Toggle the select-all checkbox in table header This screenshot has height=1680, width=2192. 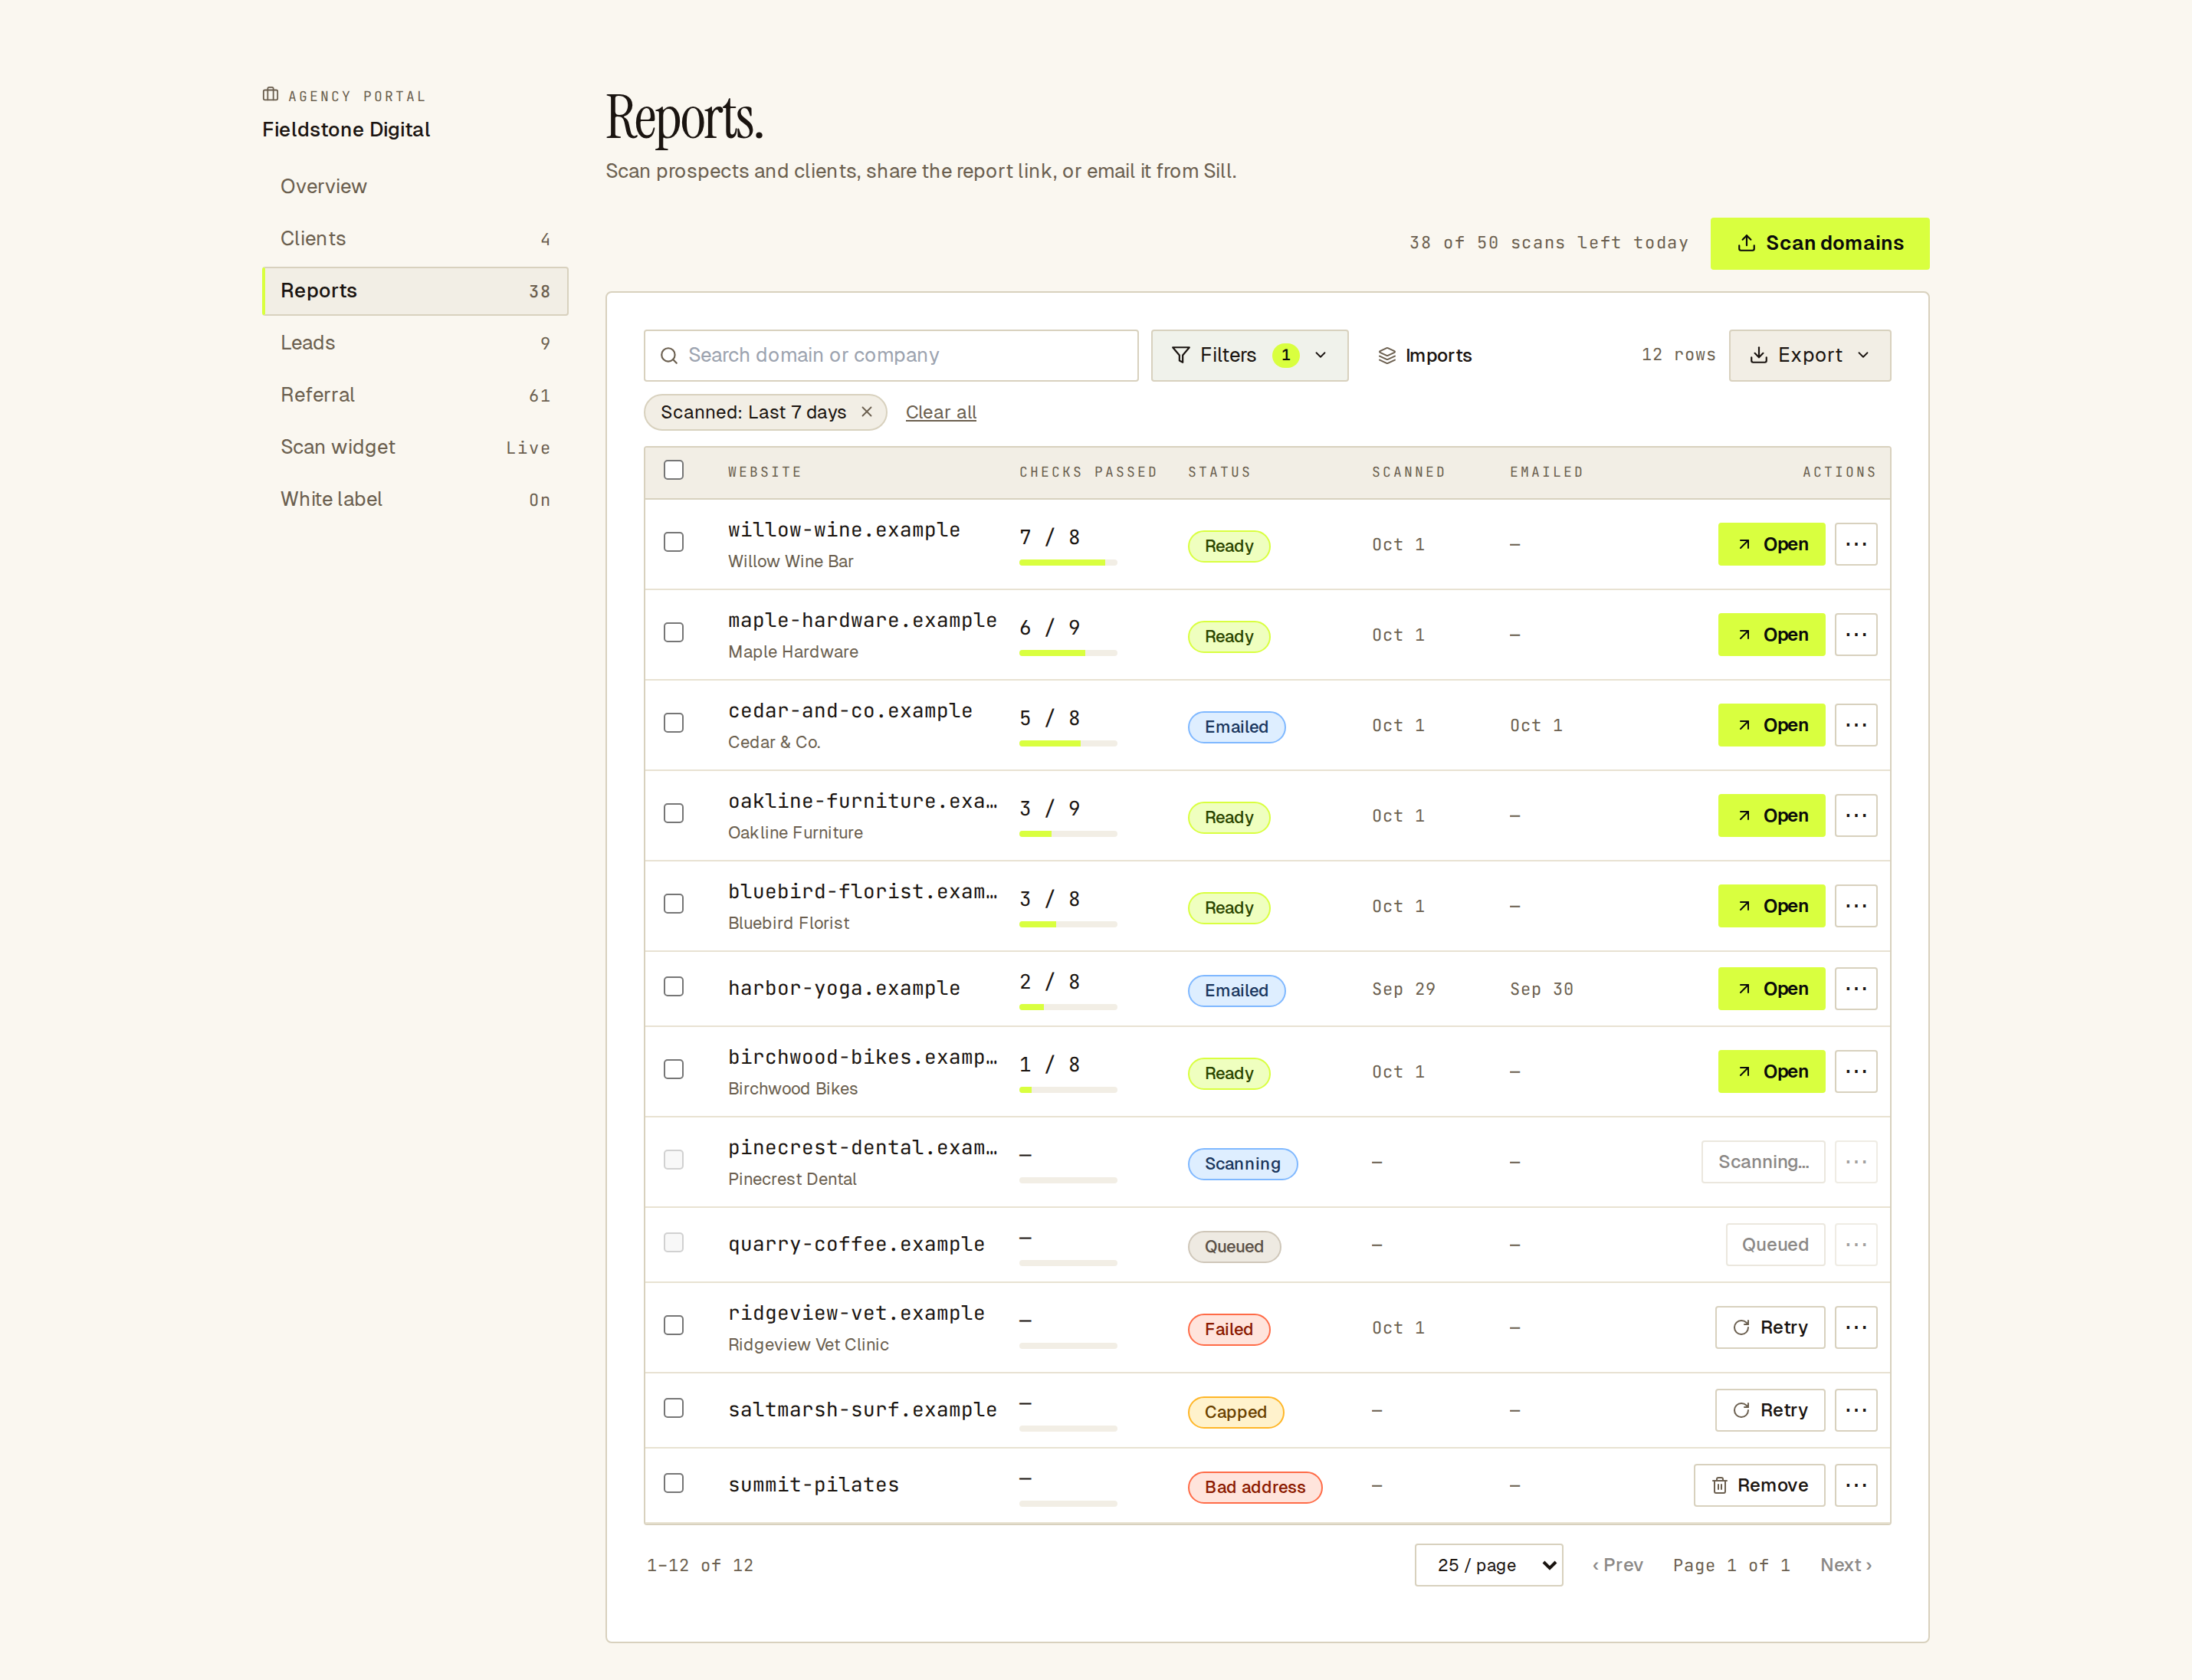(674, 470)
